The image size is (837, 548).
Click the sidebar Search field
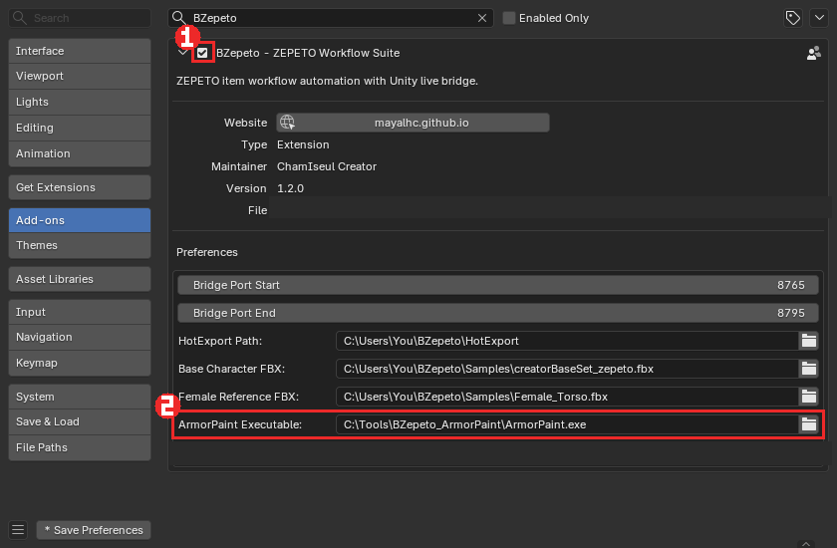[x=80, y=18]
